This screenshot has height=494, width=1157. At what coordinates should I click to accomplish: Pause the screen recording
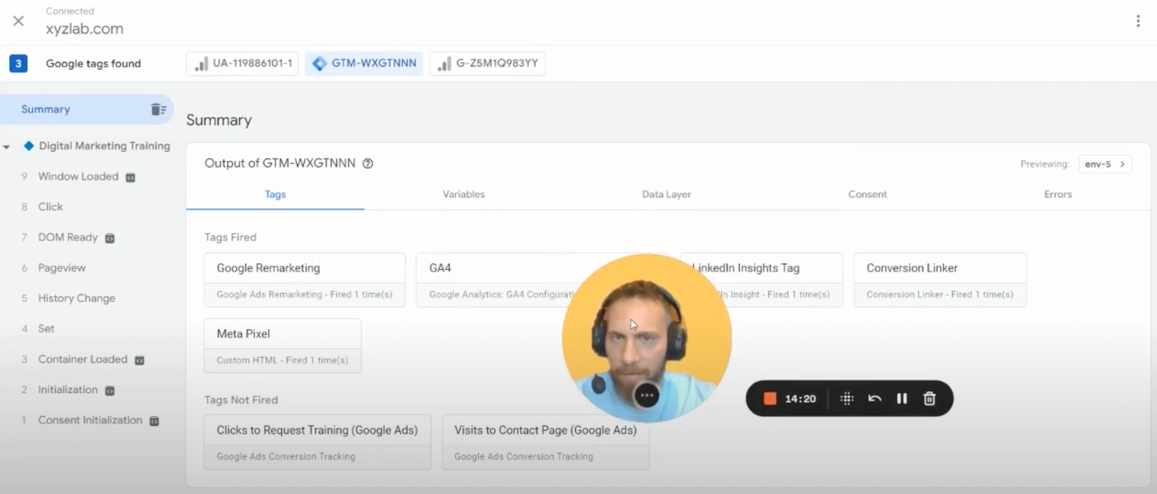(x=902, y=399)
